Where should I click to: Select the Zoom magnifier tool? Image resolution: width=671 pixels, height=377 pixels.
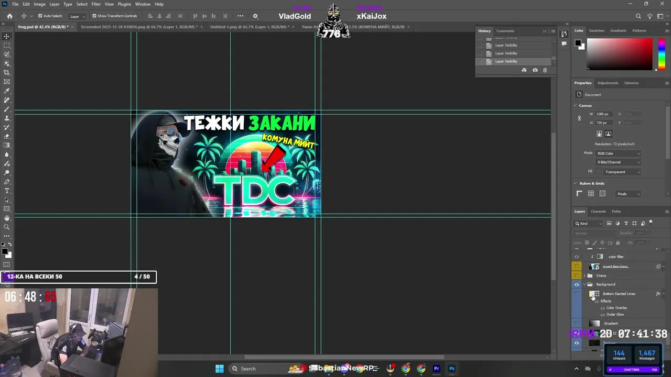coord(7,227)
